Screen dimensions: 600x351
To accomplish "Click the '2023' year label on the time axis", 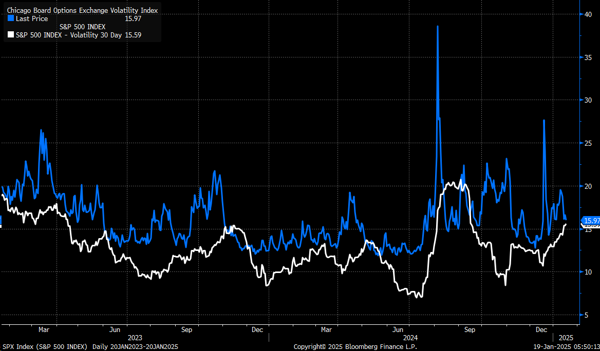I will pyautogui.click(x=135, y=338).
